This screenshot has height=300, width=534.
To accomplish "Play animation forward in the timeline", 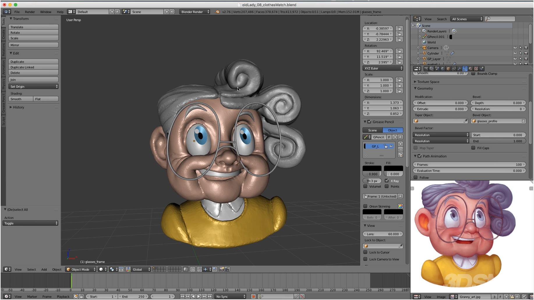I will coord(199,297).
